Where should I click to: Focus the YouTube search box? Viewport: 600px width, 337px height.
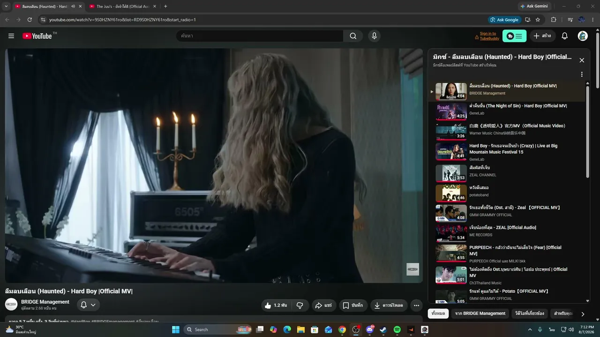tap(260, 36)
